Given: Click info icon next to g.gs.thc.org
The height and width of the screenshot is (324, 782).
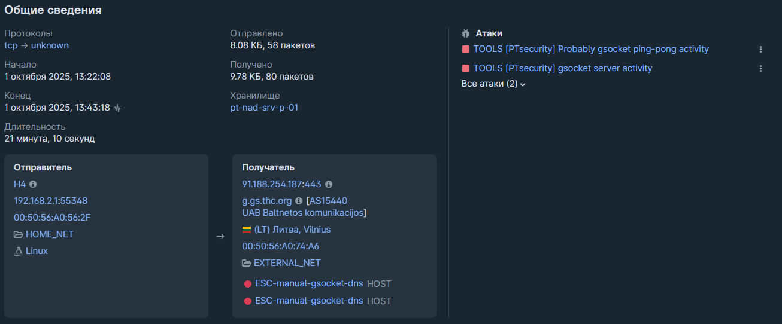Looking at the screenshot, I should [299, 201].
